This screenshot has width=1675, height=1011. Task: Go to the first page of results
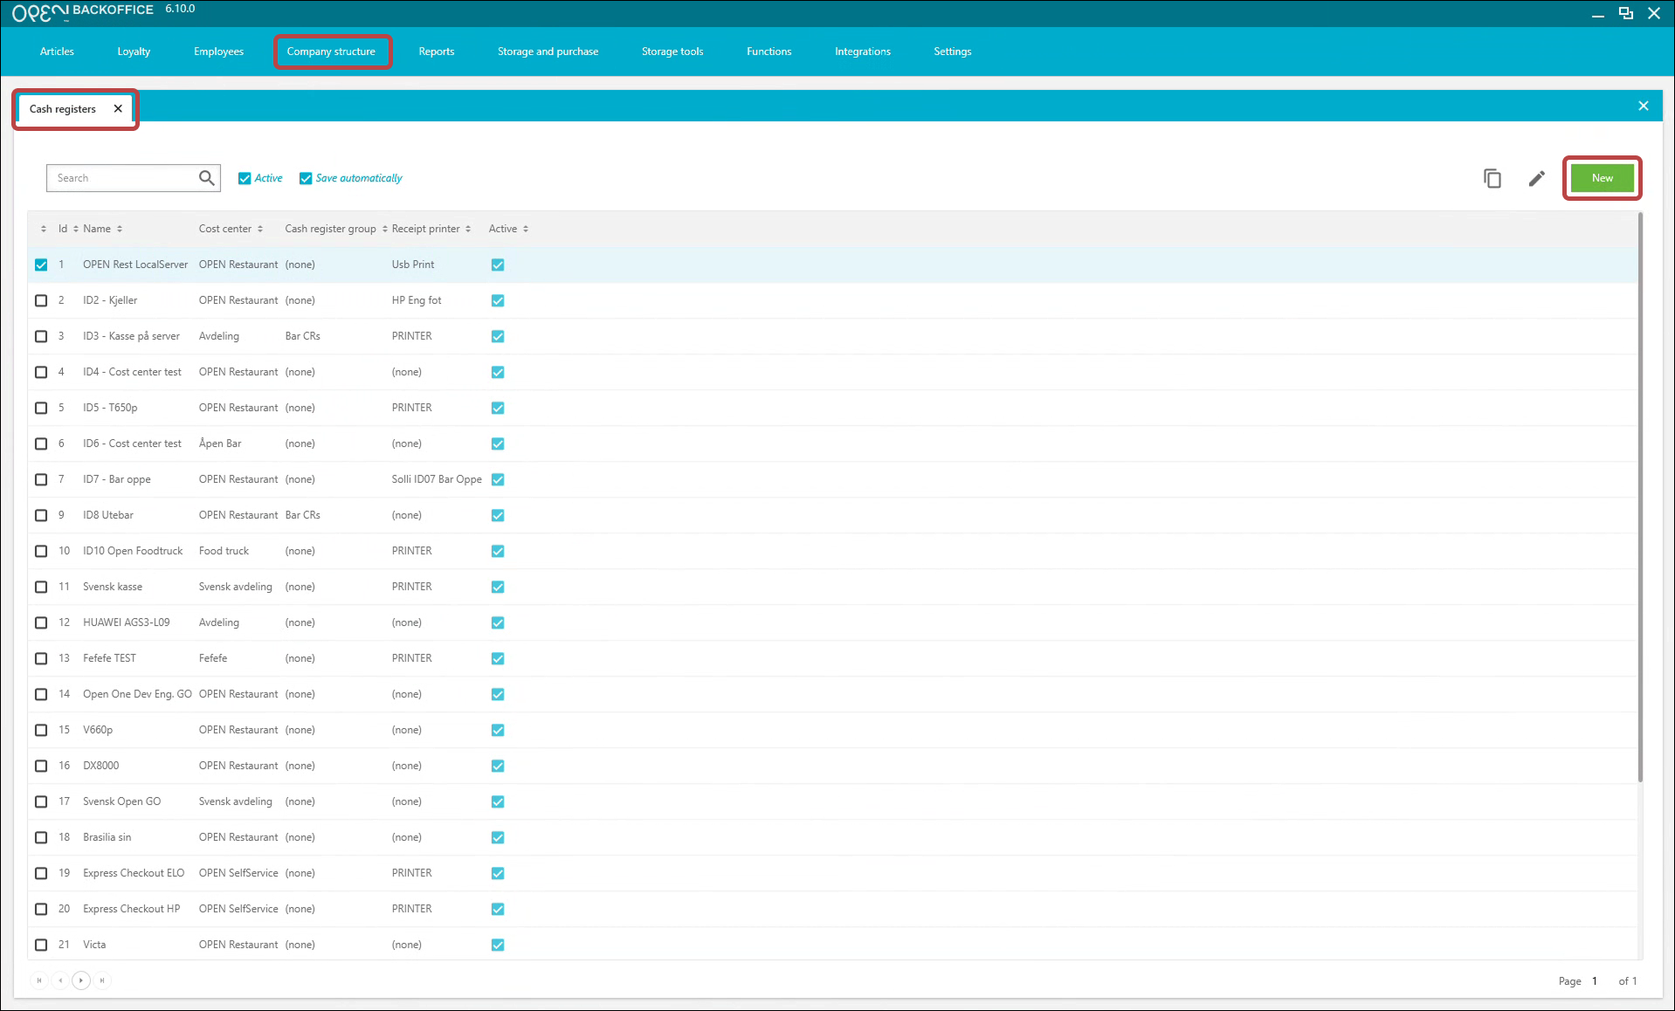(39, 980)
